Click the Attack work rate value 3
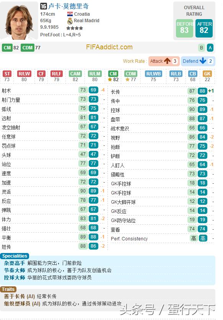Screen dimensions: 223x320 (175, 61)
